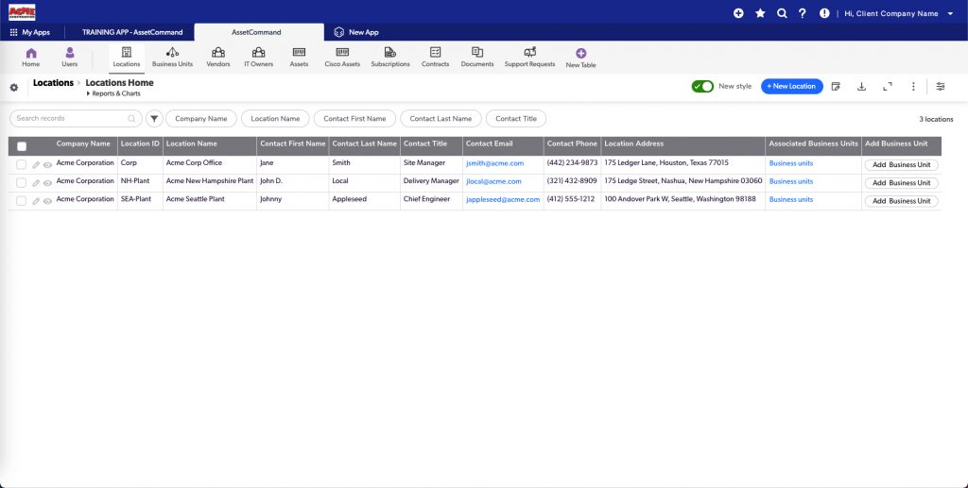Screen dimensions: 968x488
Task: View the NH-Plant row eye icon
Action: 47,183
